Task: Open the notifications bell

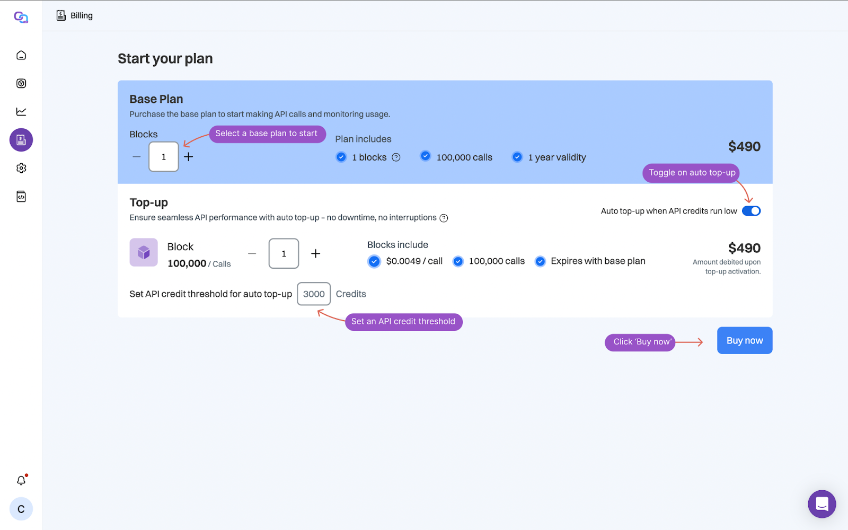Action: click(x=21, y=480)
